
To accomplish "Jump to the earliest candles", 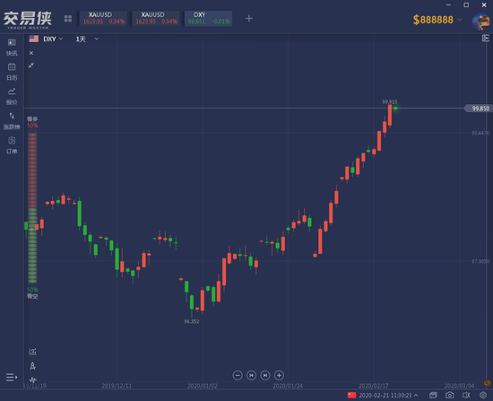I will tap(251, 375).
